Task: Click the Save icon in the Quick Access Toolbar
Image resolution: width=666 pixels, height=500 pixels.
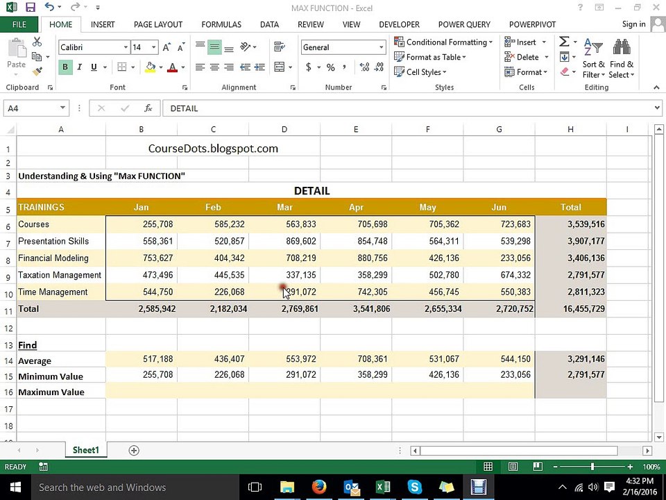Action: (30, 7)
